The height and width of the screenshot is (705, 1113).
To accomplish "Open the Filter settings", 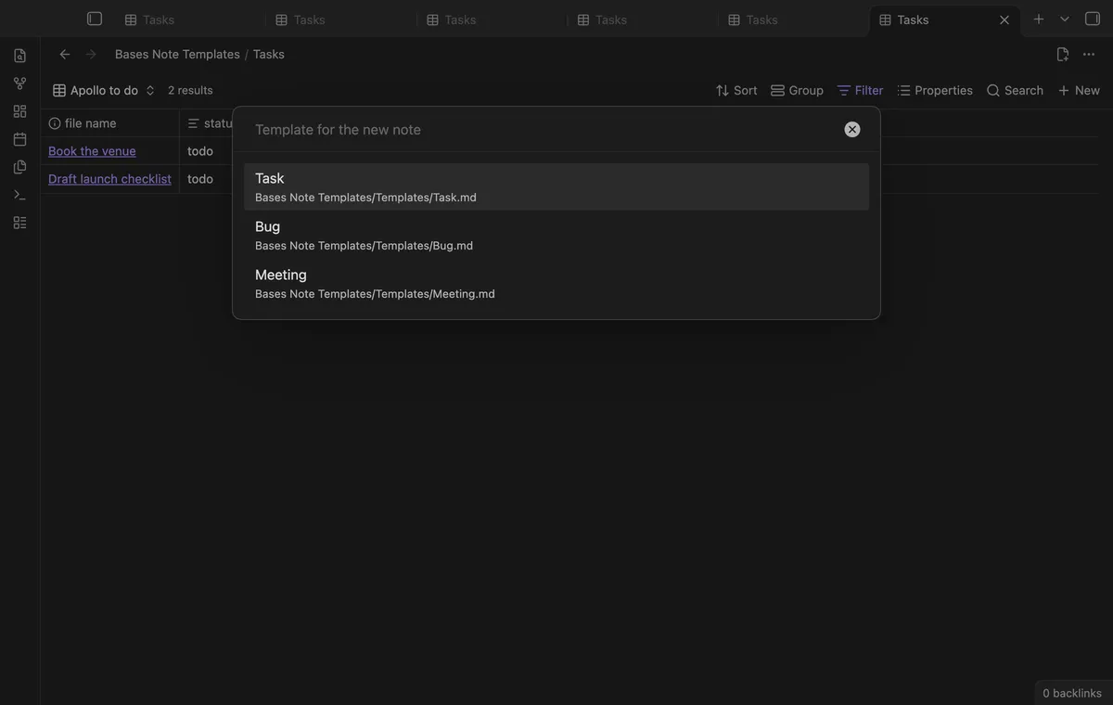I will (860, 90).
